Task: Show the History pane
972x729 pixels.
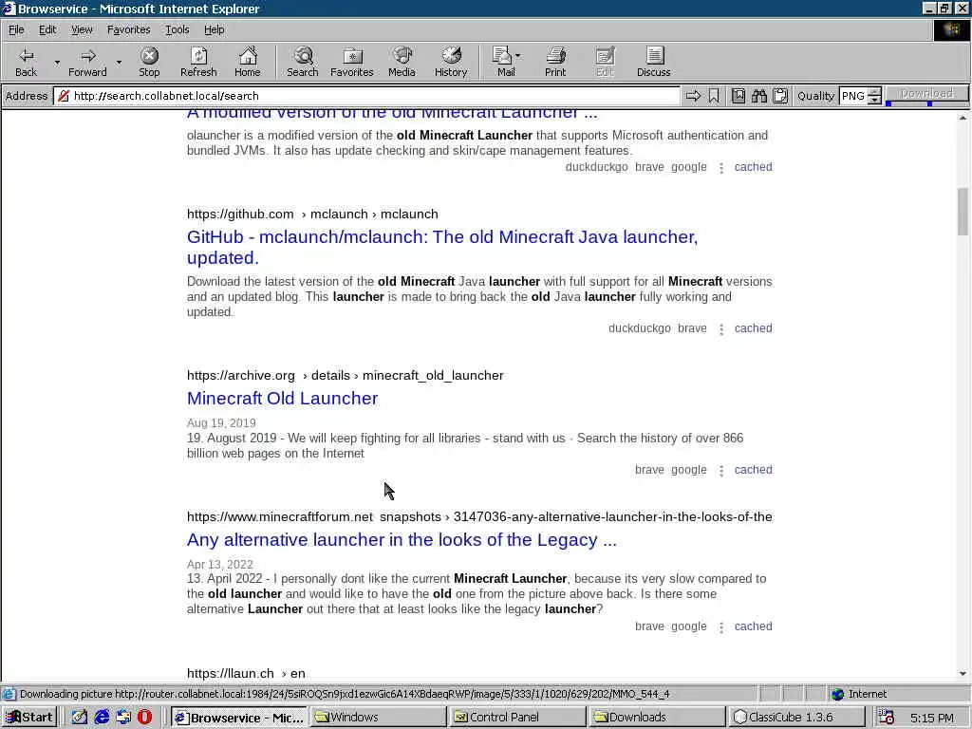Action: (451, 62)
